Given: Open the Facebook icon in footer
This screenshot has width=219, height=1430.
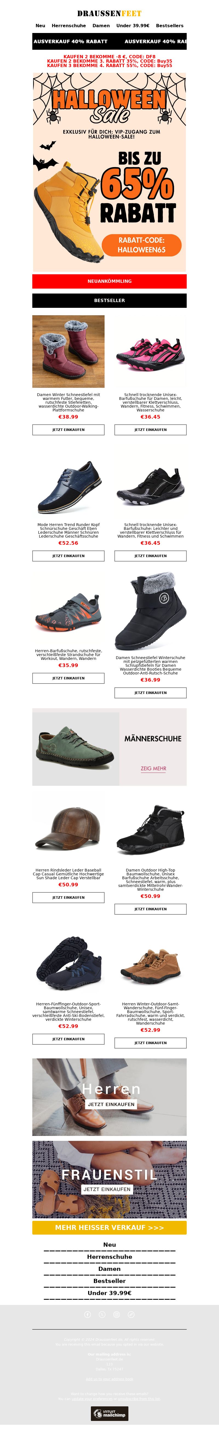Looking at the screenshot, I should 87,1315.
